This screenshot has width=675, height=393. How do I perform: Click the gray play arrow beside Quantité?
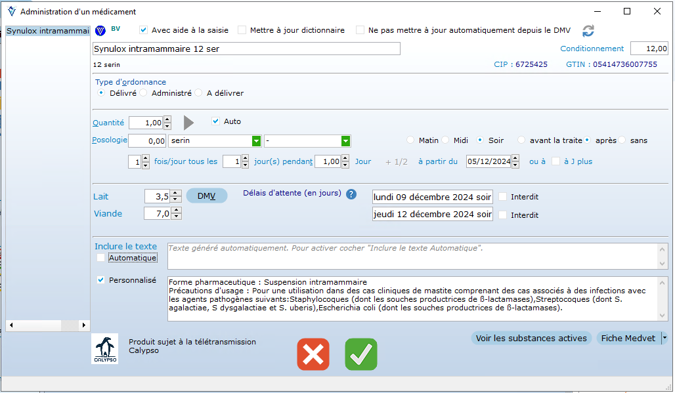click(x=188, y=123)
